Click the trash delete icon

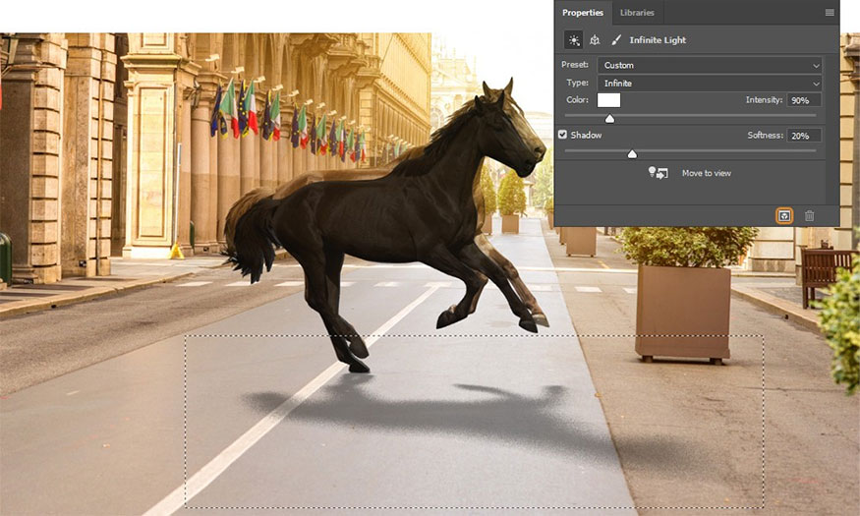click(x=809, y=215)
